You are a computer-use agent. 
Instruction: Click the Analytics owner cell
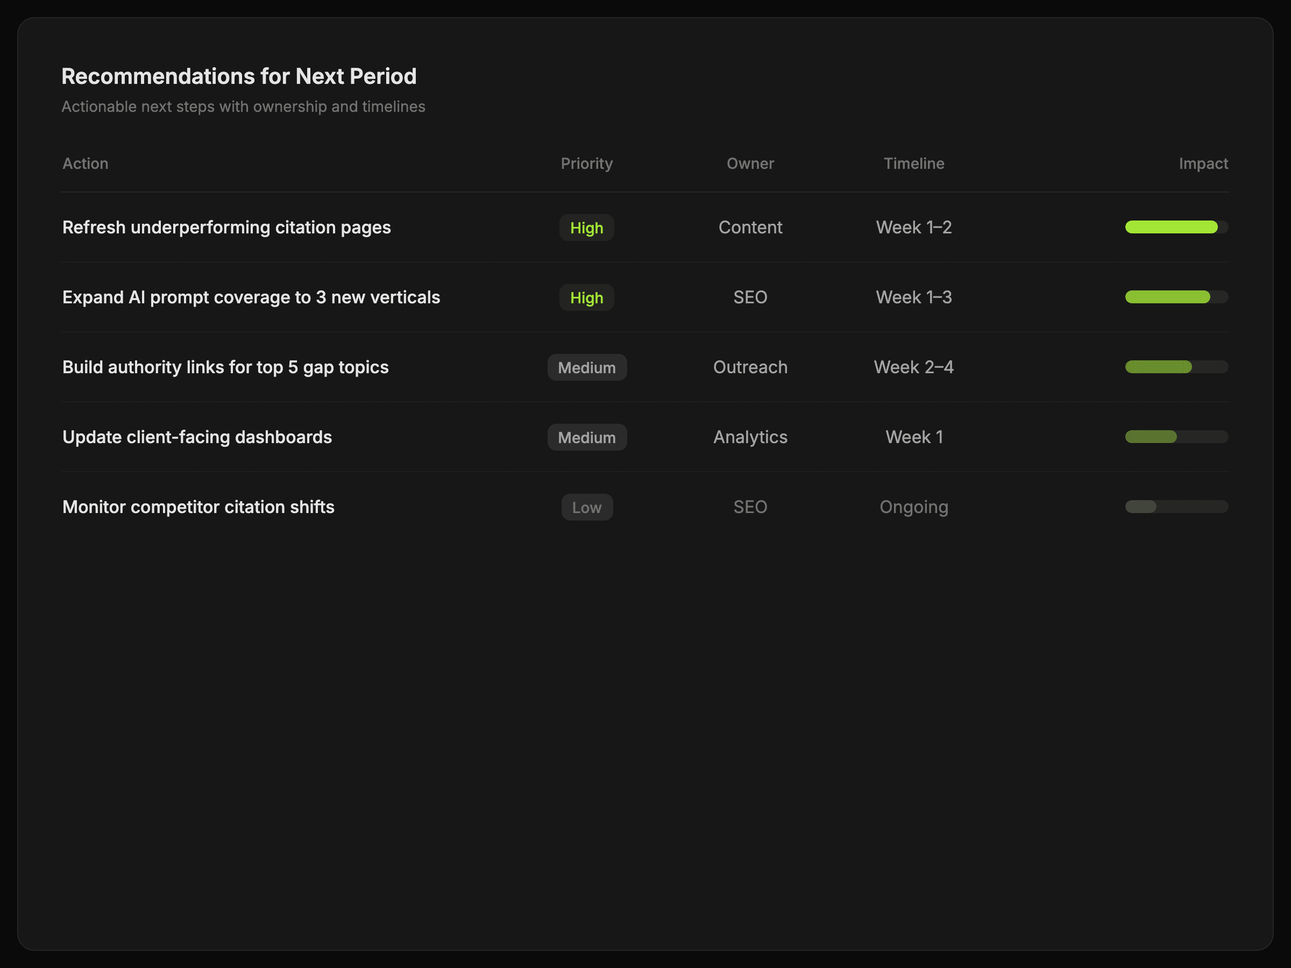750,437
